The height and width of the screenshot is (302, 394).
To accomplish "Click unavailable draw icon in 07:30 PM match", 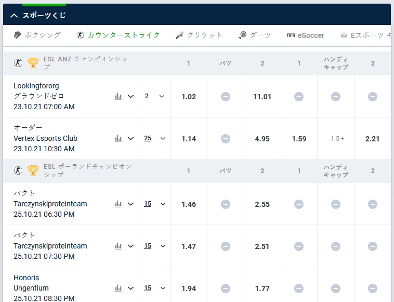I will pyautogui.click(x=226, y=246).
